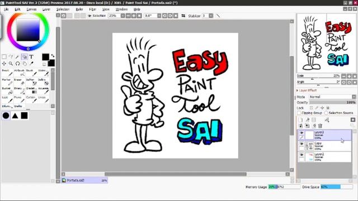Flip the canvas view horizontally

[x=183, y=16]
